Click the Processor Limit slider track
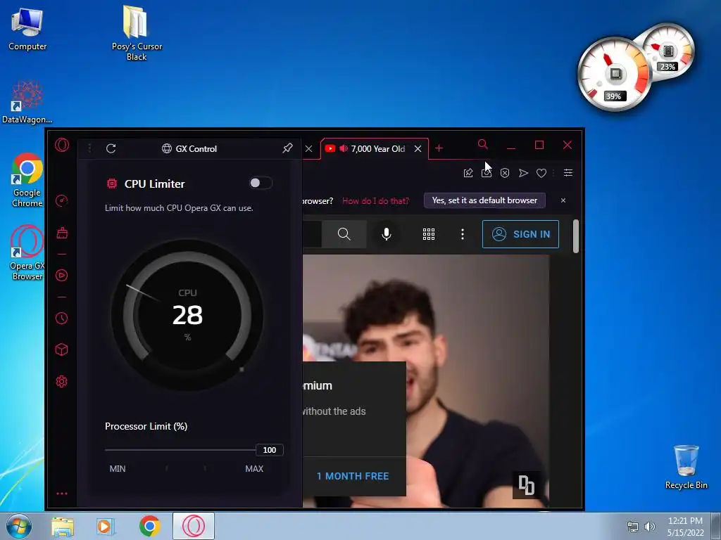 click(x=180, y=450)
